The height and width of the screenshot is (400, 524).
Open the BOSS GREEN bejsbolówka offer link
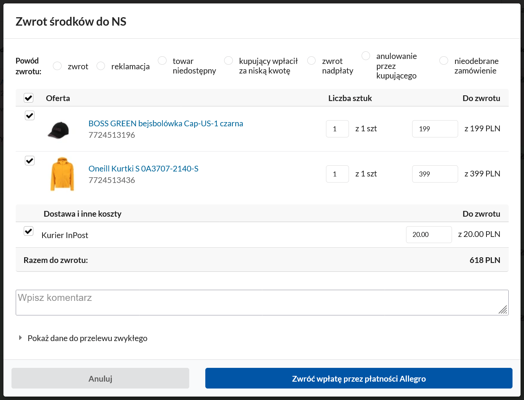[x=165, y=124]
